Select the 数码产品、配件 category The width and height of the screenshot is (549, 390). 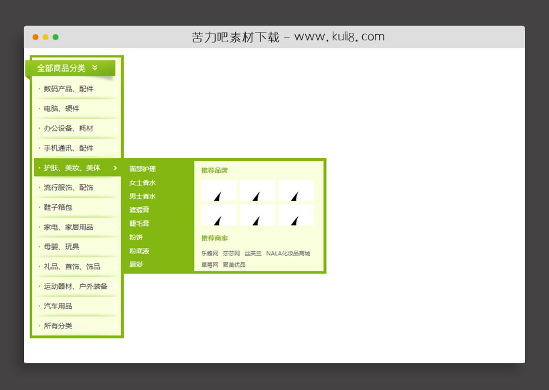(x=68, y=88)
